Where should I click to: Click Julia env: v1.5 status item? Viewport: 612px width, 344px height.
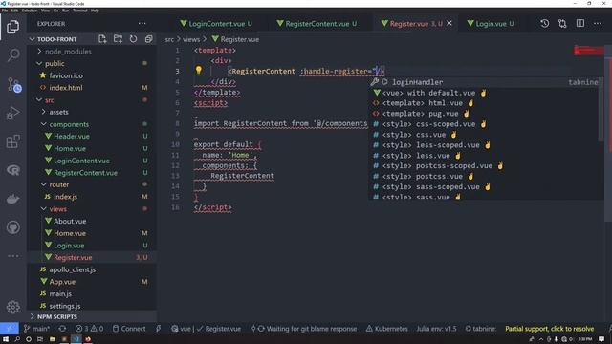point(436,329)
